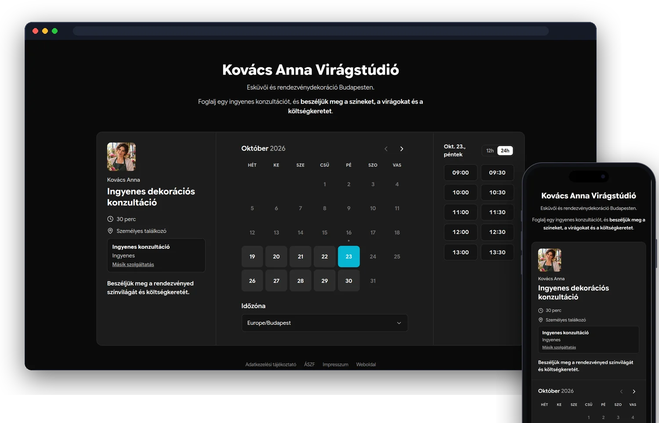Image resolution: width=659 pixels, height=423 pixels.
Task: Choose the 10:30 time slot
Action: [497, 192]
